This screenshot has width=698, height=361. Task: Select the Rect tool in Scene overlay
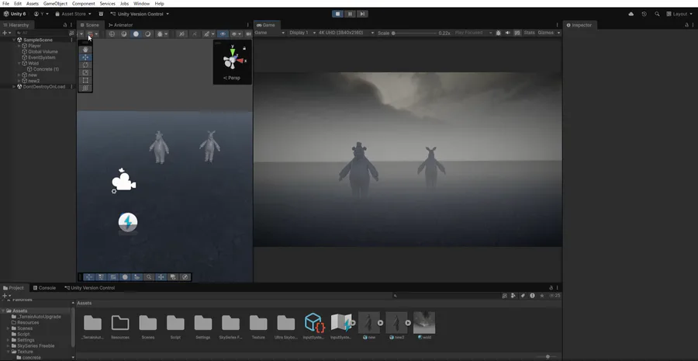[85, 81]
